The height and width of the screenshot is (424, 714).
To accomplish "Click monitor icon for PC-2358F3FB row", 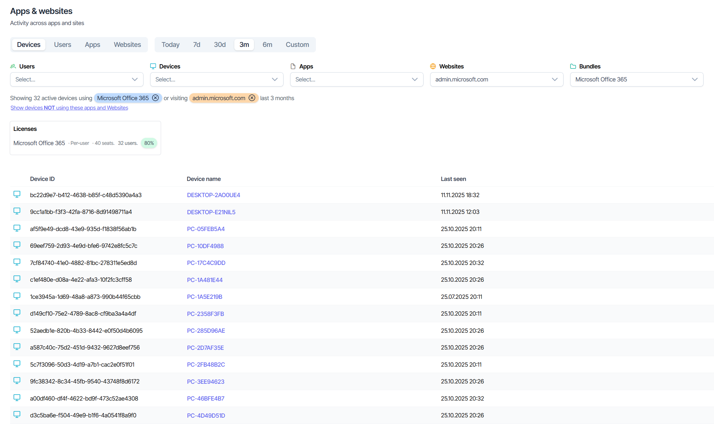I will pos(17,313).
